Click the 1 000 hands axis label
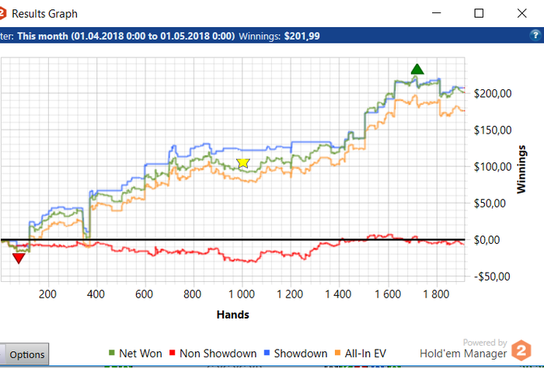544x369 pixels. [242, 294]
